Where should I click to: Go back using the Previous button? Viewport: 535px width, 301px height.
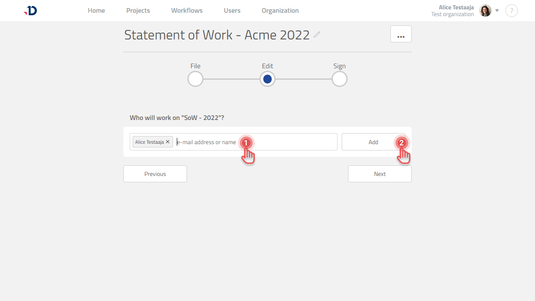pyautogui.click(x=155, y=173)
